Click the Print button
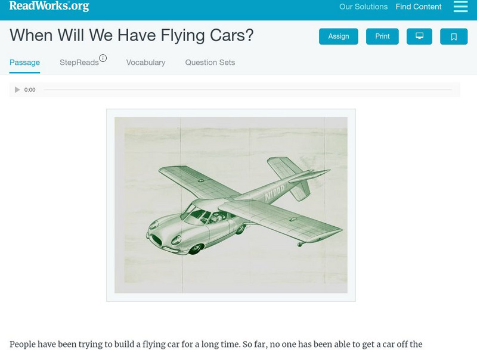 click(382, 36)
